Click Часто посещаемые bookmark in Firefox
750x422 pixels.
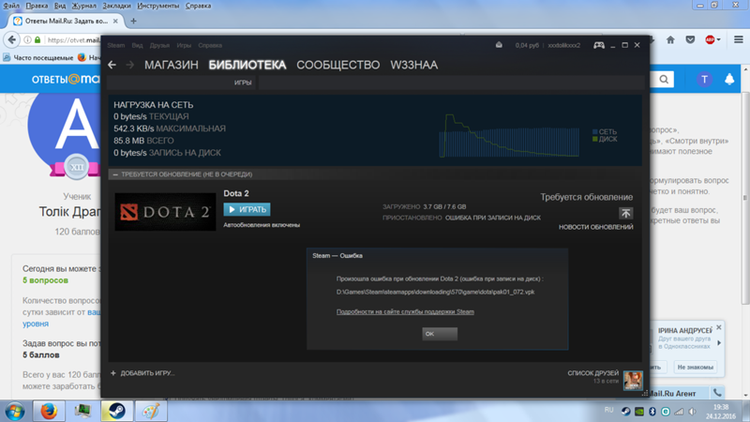(38, 57)
